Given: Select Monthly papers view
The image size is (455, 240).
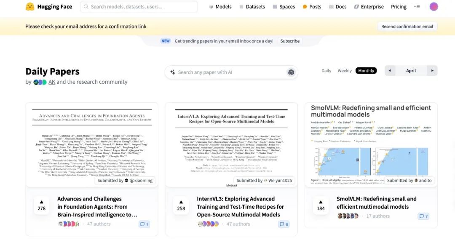Looking at the screenshot, I should [x=366, y=71].
